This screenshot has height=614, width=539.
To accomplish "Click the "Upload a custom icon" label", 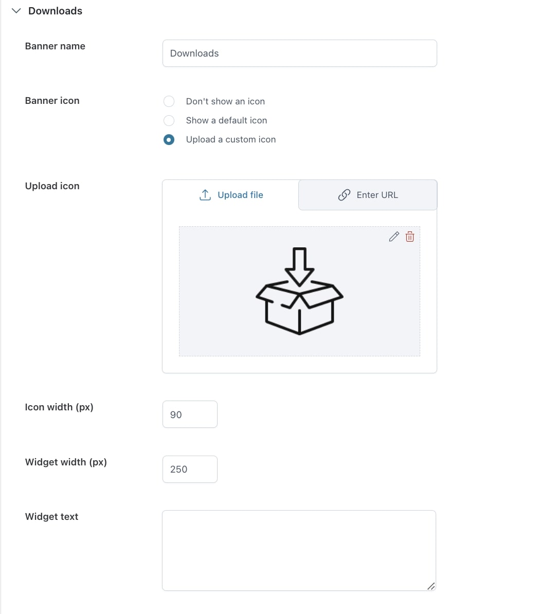I will tap(231, 139).
